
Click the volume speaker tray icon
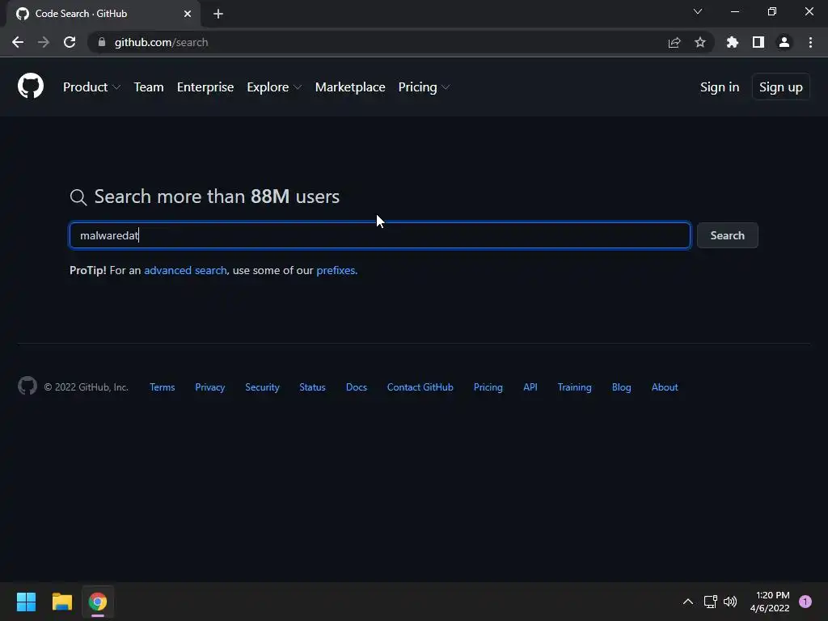(x=730, y=602)
